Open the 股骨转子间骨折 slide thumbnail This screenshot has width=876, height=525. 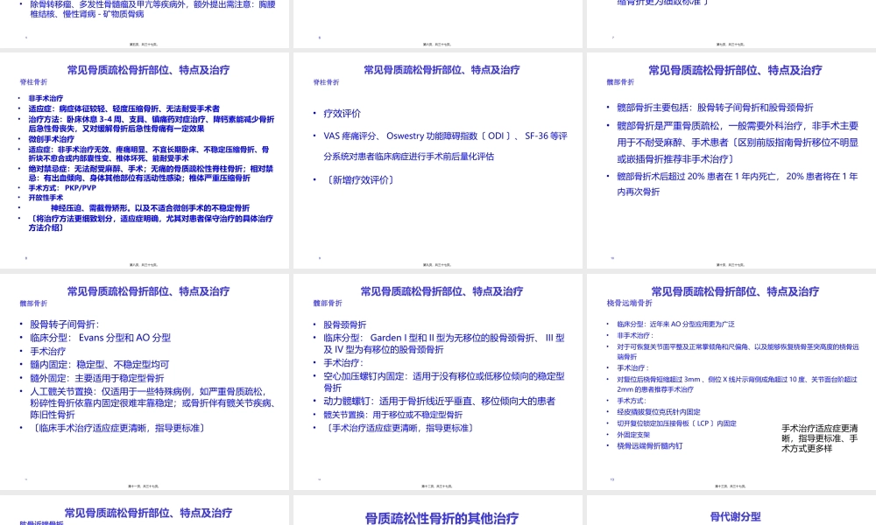(x=145, y=381)
